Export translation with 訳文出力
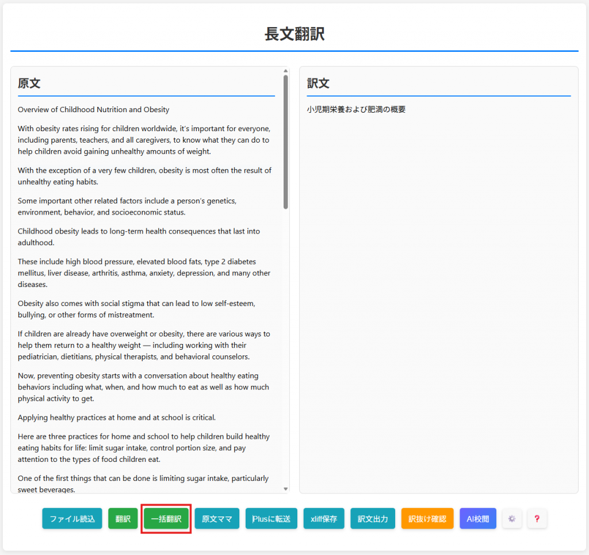This screenshot has width=589, height=555. pyautogui.click(x=373, y=519)
